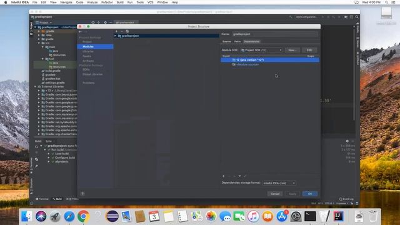
Task: Switch to the Paths tab
Action: (237, 42)
